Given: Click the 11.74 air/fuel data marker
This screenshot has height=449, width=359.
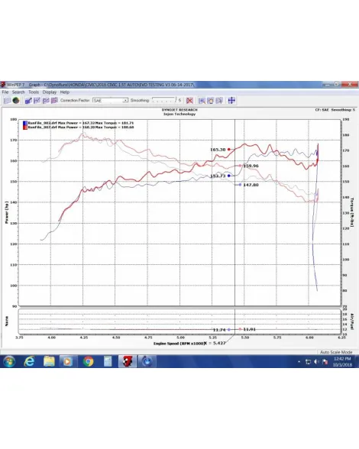Looking at the screenshot, I should point(228,330).
